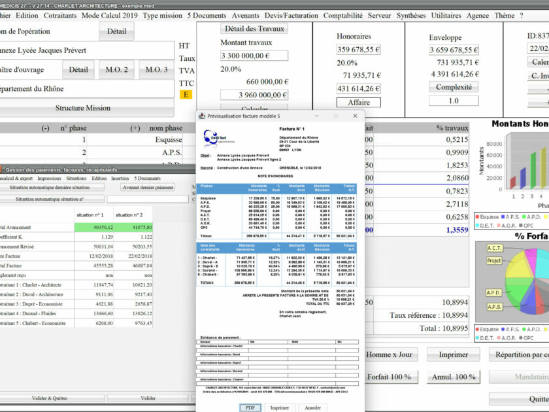Click the Gestion des paiements window icon
The height and width of the screenshot is (412, 549).
click(x=2, y=169)
